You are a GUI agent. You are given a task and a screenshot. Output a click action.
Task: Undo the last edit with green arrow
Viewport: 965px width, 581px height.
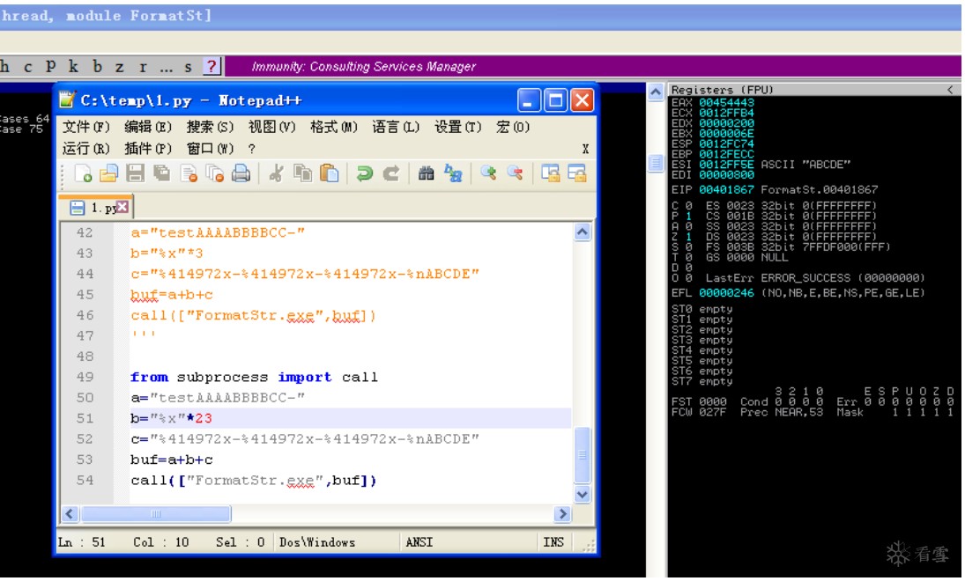pos(364,174)
